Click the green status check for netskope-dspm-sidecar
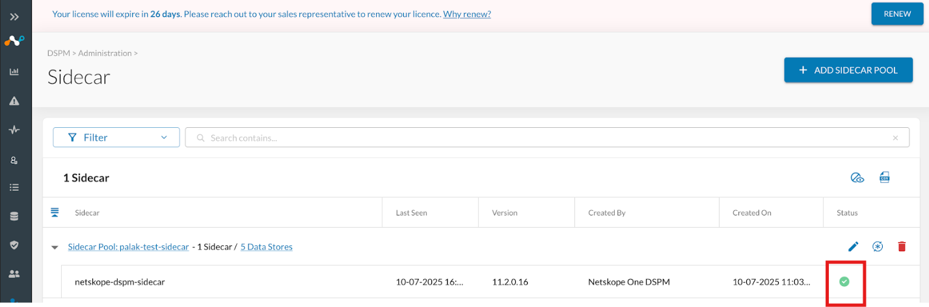 click(844, 282)
